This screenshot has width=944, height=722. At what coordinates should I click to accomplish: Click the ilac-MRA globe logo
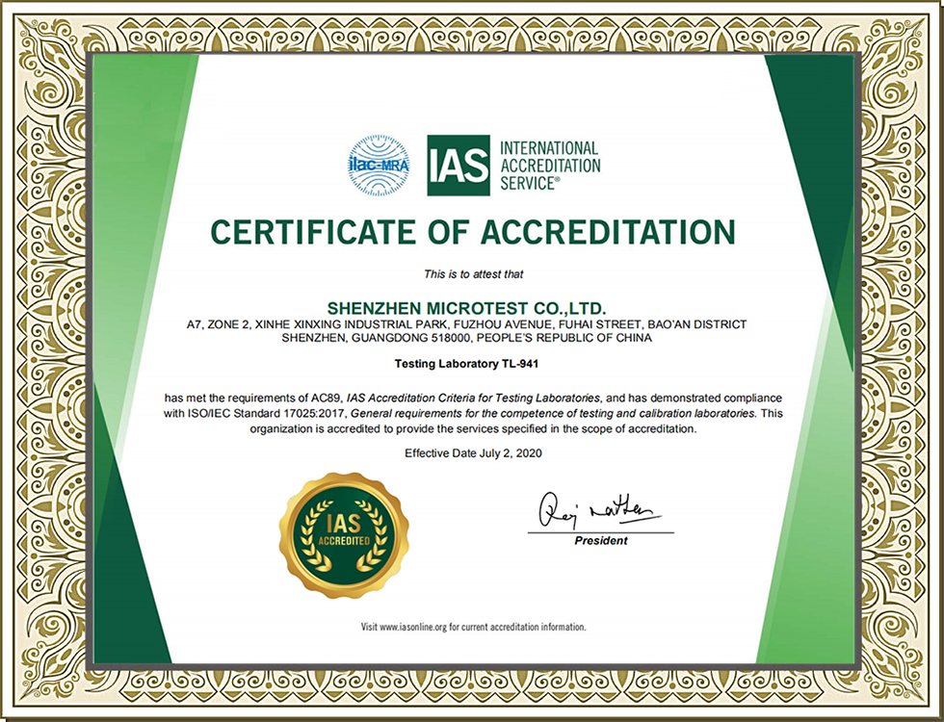click(x=379, y=166)
